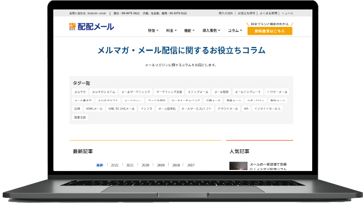Image resolution: width=363 pixels, height=203 pixels.
Task: Select the 営業全般 tag
Action: point(80,117)
